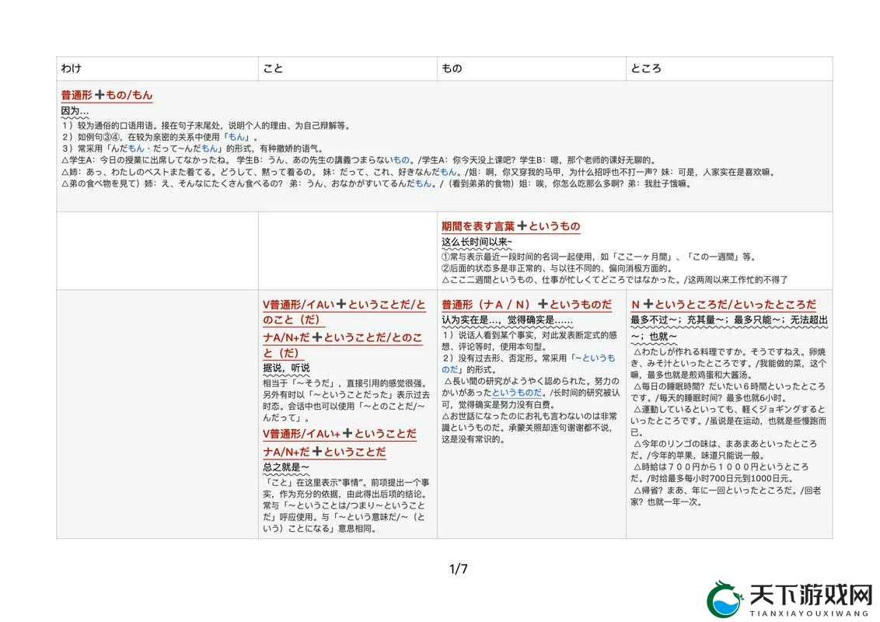This screenshot has height=622, width=880.
Task: Select the heading 普通形（ナA／N）＋というものだ
Action: (526, 305)
